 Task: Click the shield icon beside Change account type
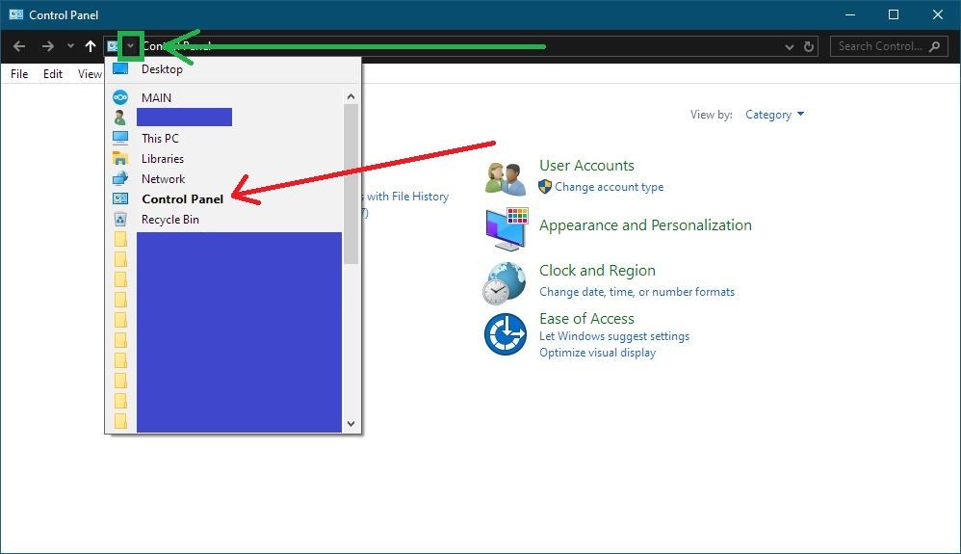(x=545, y=187)
